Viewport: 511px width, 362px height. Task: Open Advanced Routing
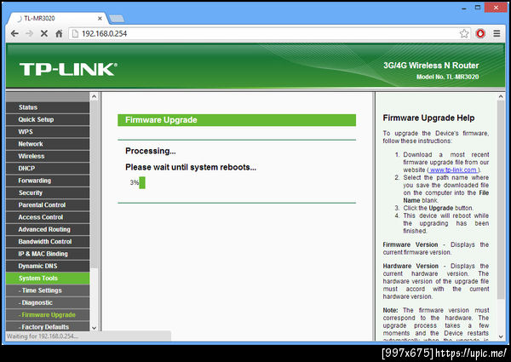pyautogui.click(x=48, y=230)
